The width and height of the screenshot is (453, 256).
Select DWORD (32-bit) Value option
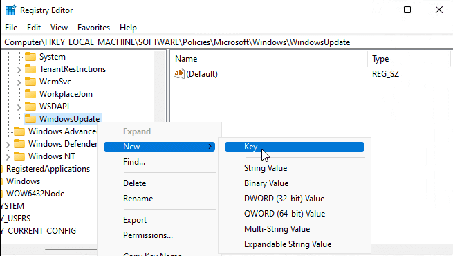(x=284, y=199)
